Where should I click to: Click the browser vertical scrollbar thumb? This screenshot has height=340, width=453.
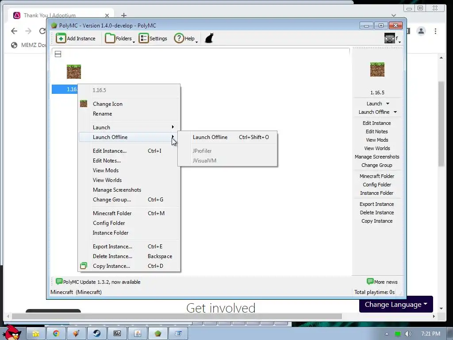pyautogui.click(x=441, y=124)
